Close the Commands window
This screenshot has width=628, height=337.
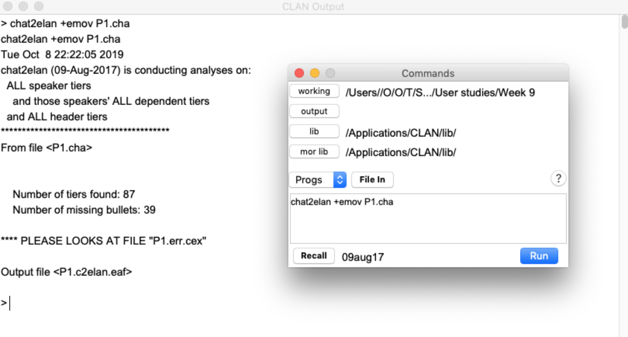point(299,73)
